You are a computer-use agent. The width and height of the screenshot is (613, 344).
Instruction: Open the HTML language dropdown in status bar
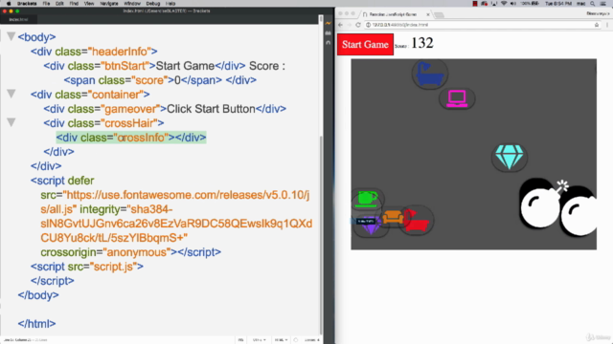[281, 340]
